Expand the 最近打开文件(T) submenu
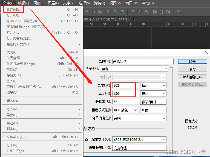This screenshot has width=210, height=157. click(x=42, y=44)
